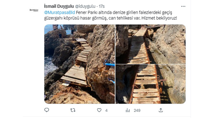The image size is (214, 118).
Task: Open the bottom-right photo of damaged planks
Action: pos(151,84)
